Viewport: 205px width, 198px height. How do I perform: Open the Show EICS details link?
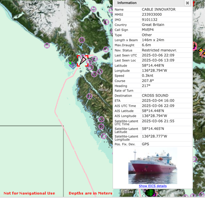pyautogui.click(x=153, y=186)
